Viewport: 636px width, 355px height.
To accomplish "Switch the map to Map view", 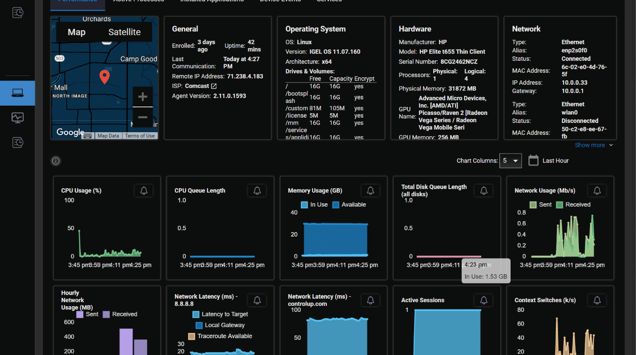I will [76, 32].
